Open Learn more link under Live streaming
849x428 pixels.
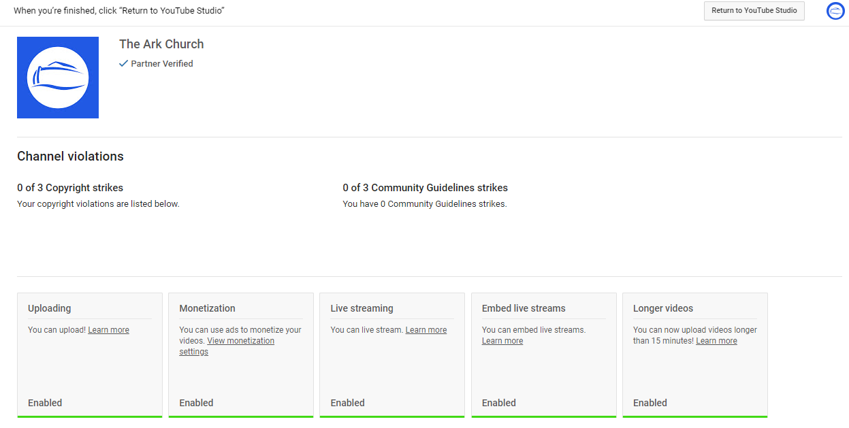tap(426, 330)
